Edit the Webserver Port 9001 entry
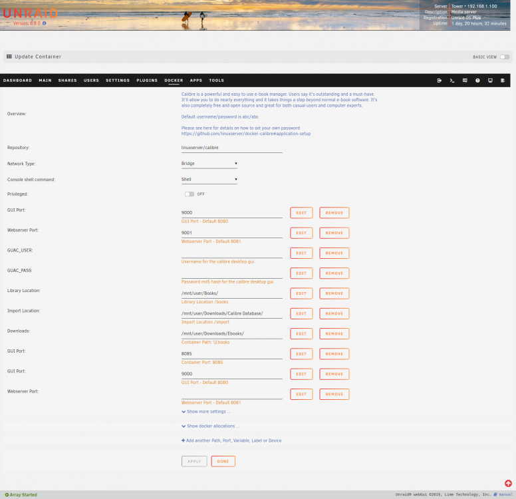Image resolution: width=516 pixels, height=499 pixels. click(301, 233)
